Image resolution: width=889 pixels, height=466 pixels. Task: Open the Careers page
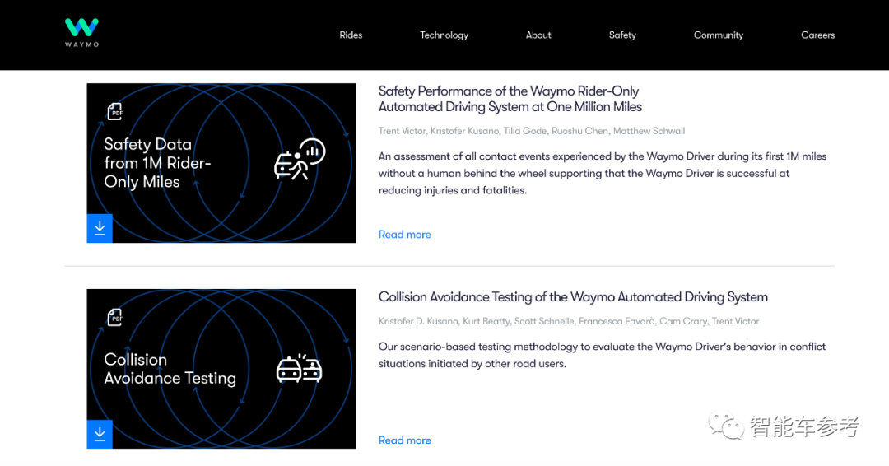point(817,35)
